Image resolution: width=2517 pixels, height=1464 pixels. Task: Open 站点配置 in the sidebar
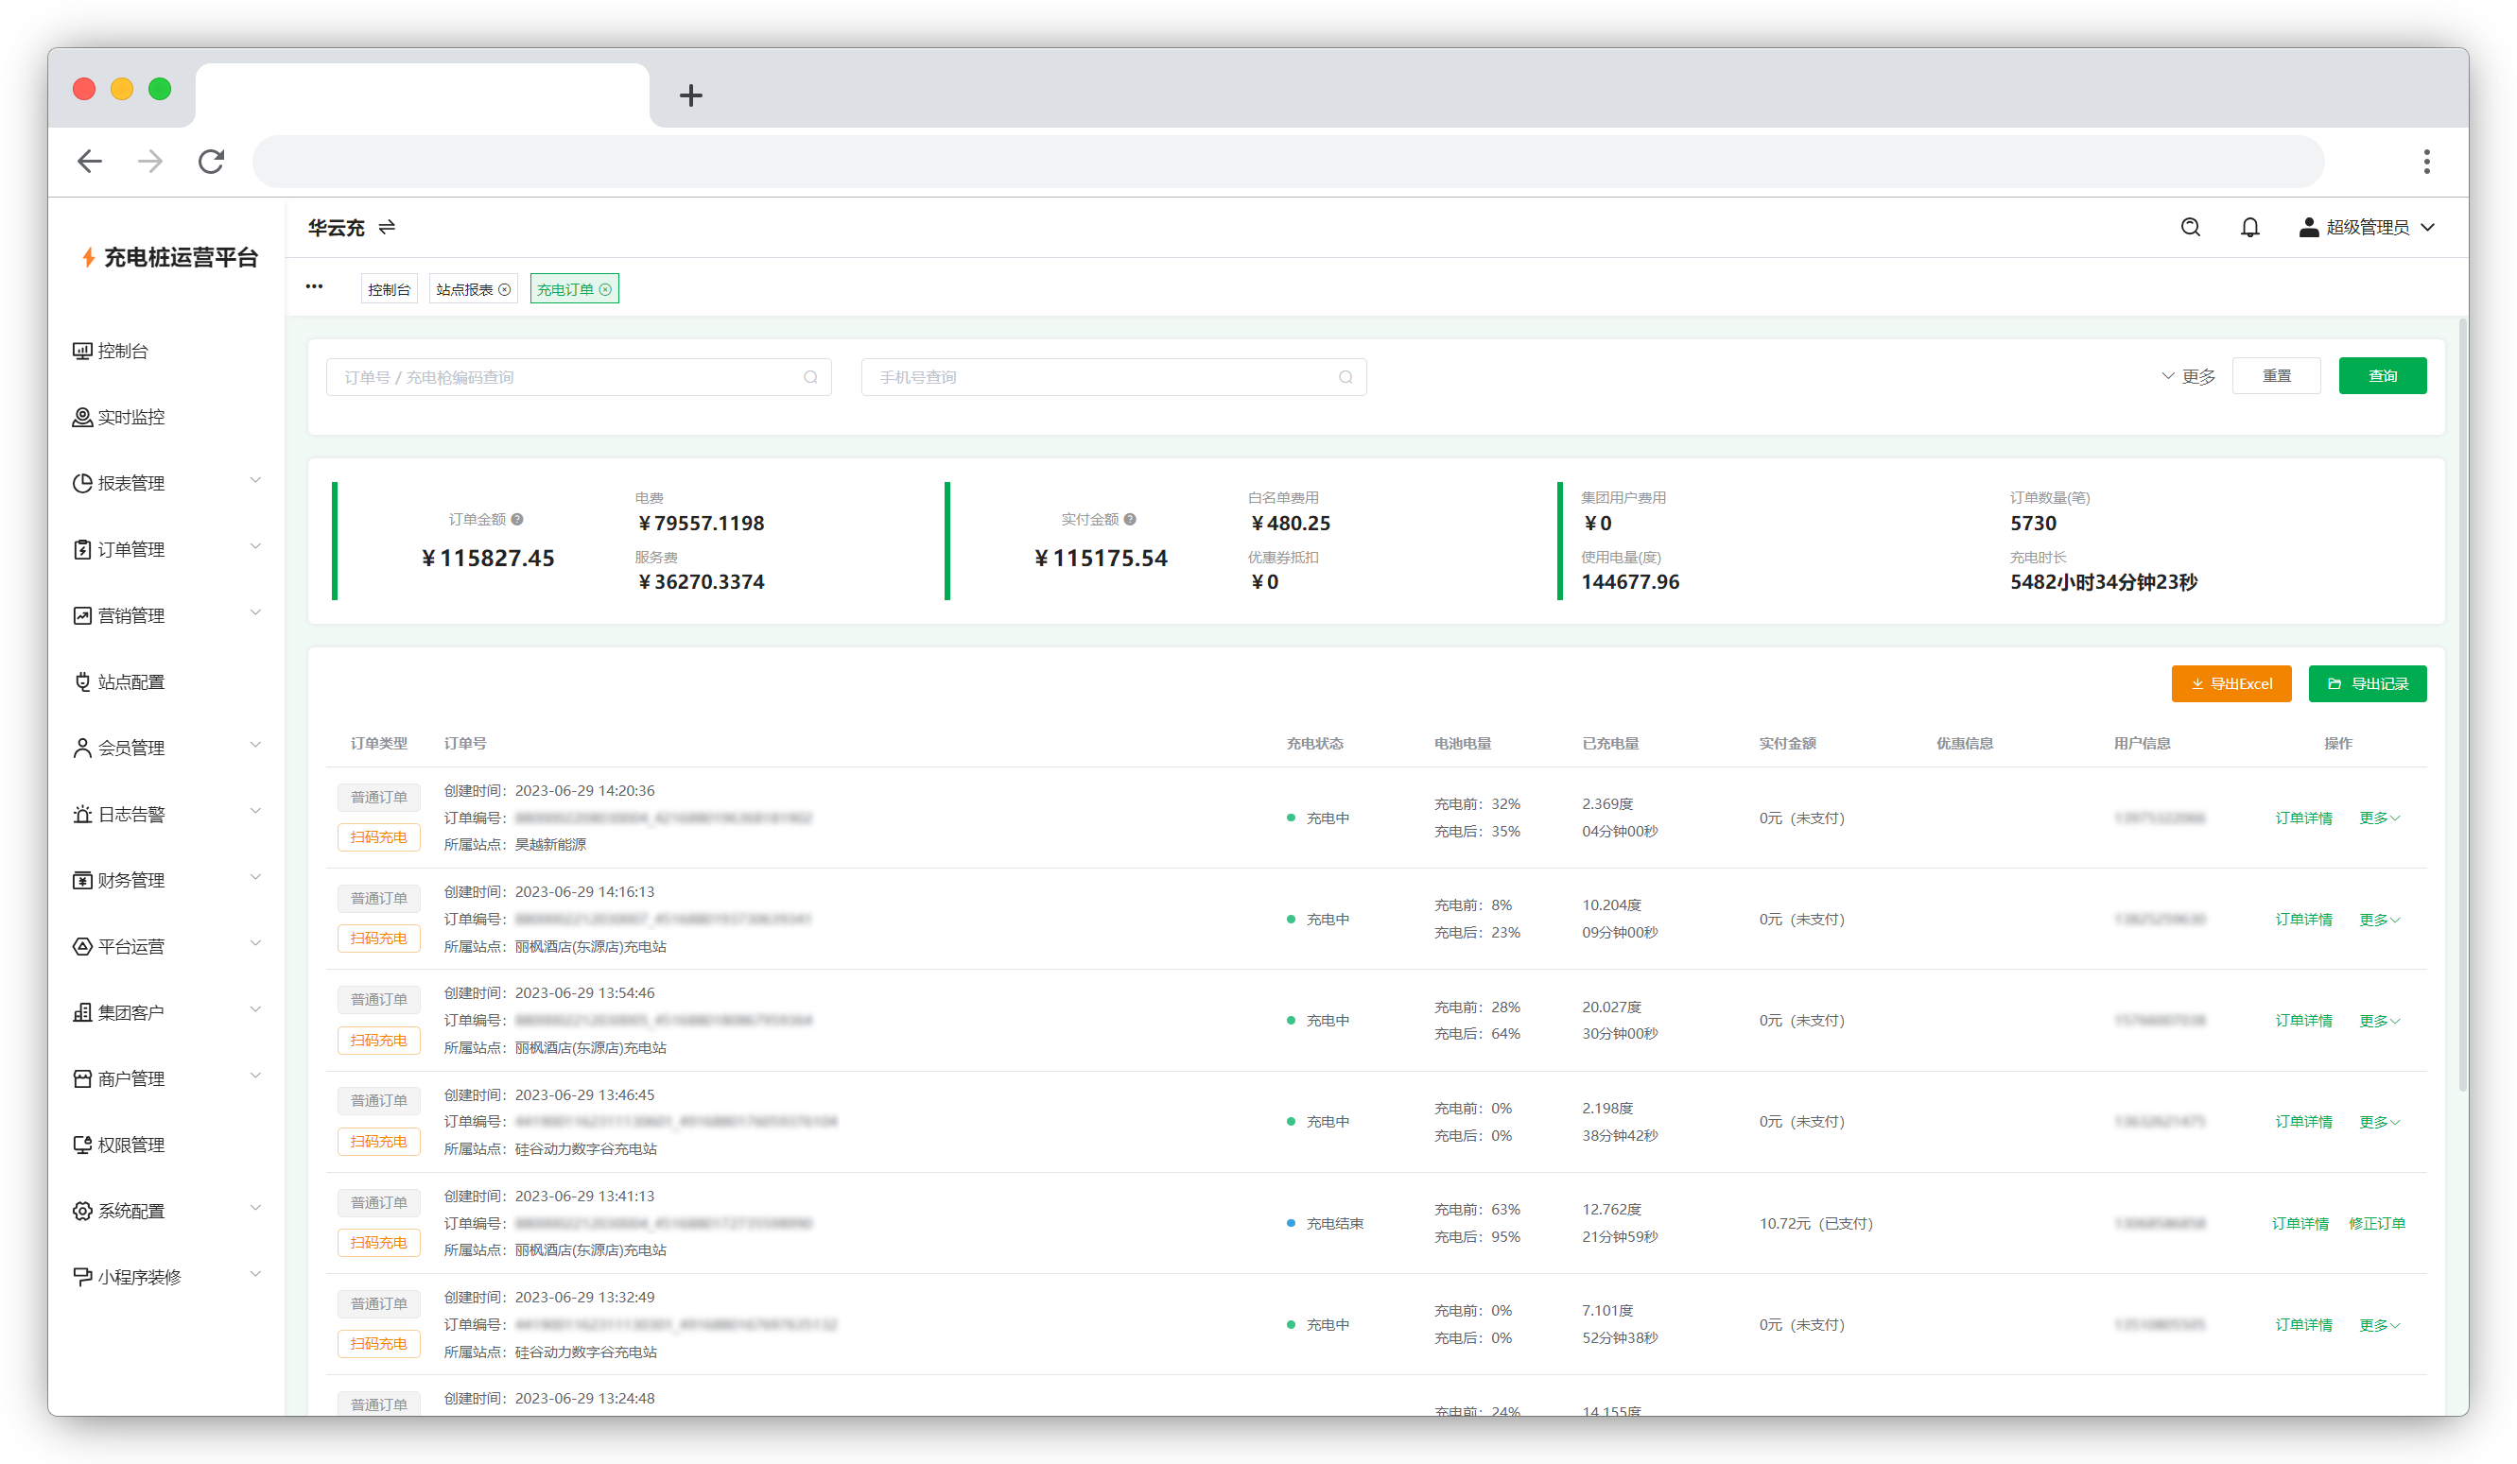click(x=130, y=682)
